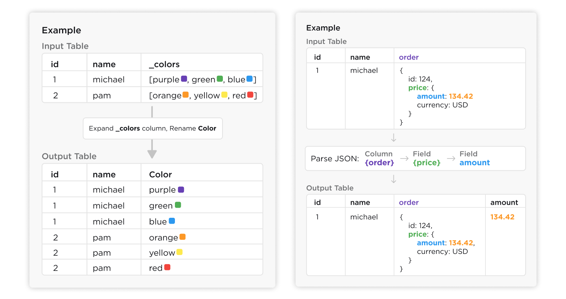The width and height of the screenshot is (566, 299).
Task: Click the green swatch in the Input Table row
Action: (x=220, y=79)
